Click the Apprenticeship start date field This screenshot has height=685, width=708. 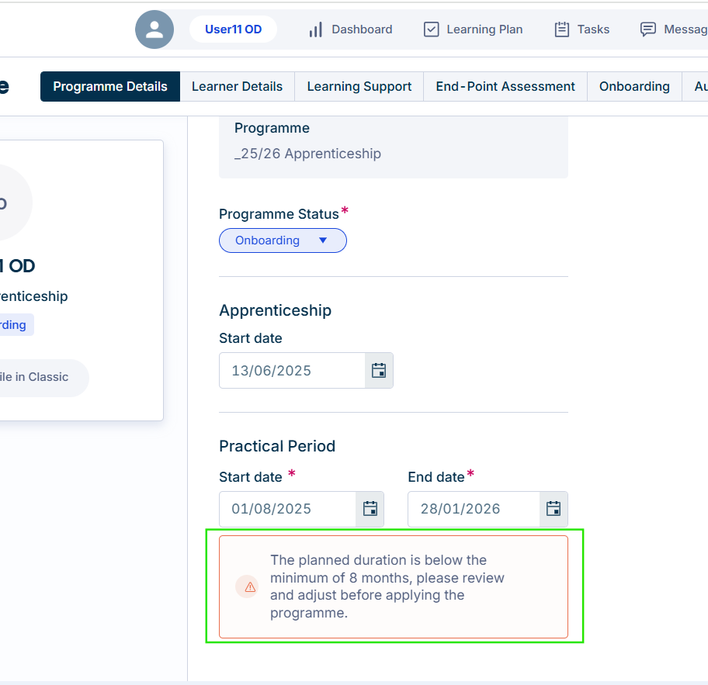(292, 371)
